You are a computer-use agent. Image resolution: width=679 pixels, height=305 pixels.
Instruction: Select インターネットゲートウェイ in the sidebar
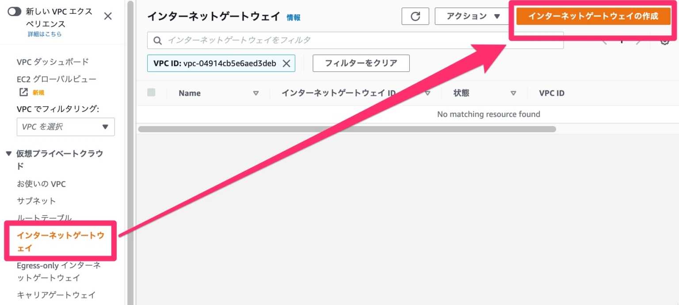coord(60,241)
